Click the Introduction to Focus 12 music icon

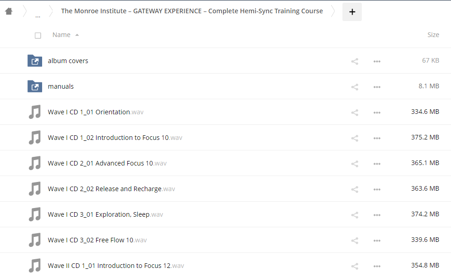point(35,265)
